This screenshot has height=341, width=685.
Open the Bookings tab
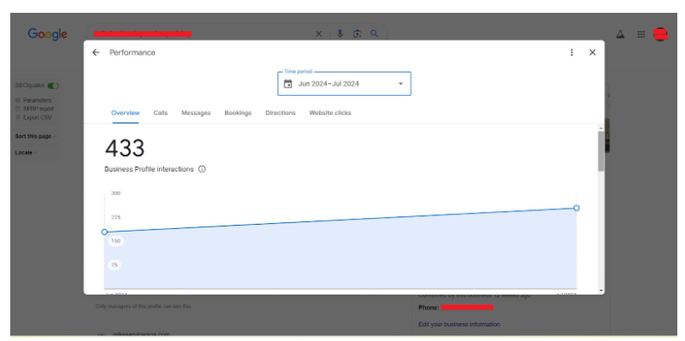pyautogui.click(x=238, y=113)
